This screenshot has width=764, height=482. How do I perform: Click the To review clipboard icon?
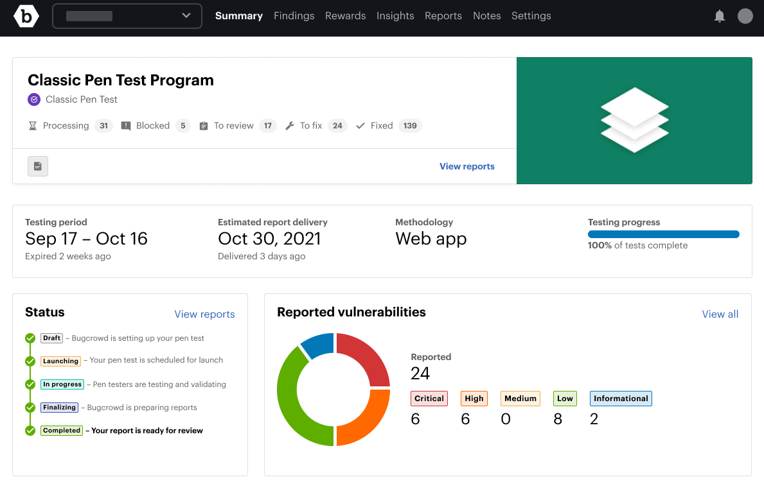204,126
